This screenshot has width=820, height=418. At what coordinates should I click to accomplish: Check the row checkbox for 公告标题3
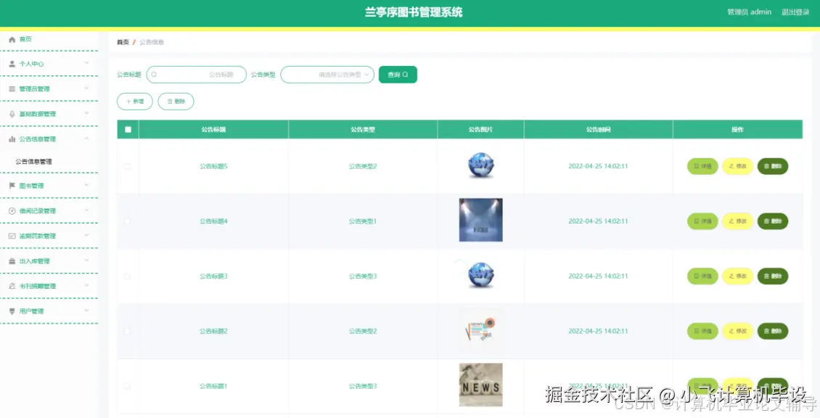click(126, 276)
